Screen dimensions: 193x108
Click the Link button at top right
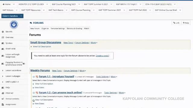pyautogui.click(x=176, y=23)
